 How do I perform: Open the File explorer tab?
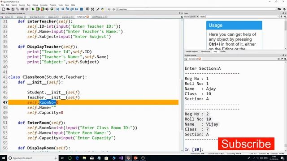coord(206,52)
